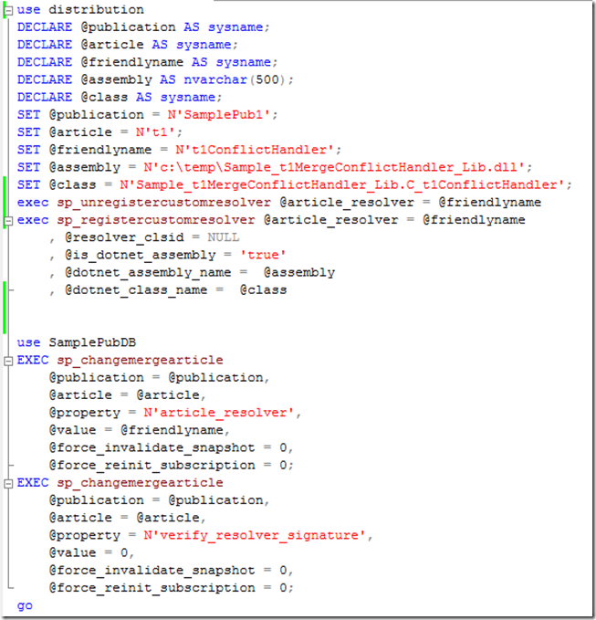Screen dimensions: 596x620
Task: Click the final 'go' statement
Action: [25, 605]
